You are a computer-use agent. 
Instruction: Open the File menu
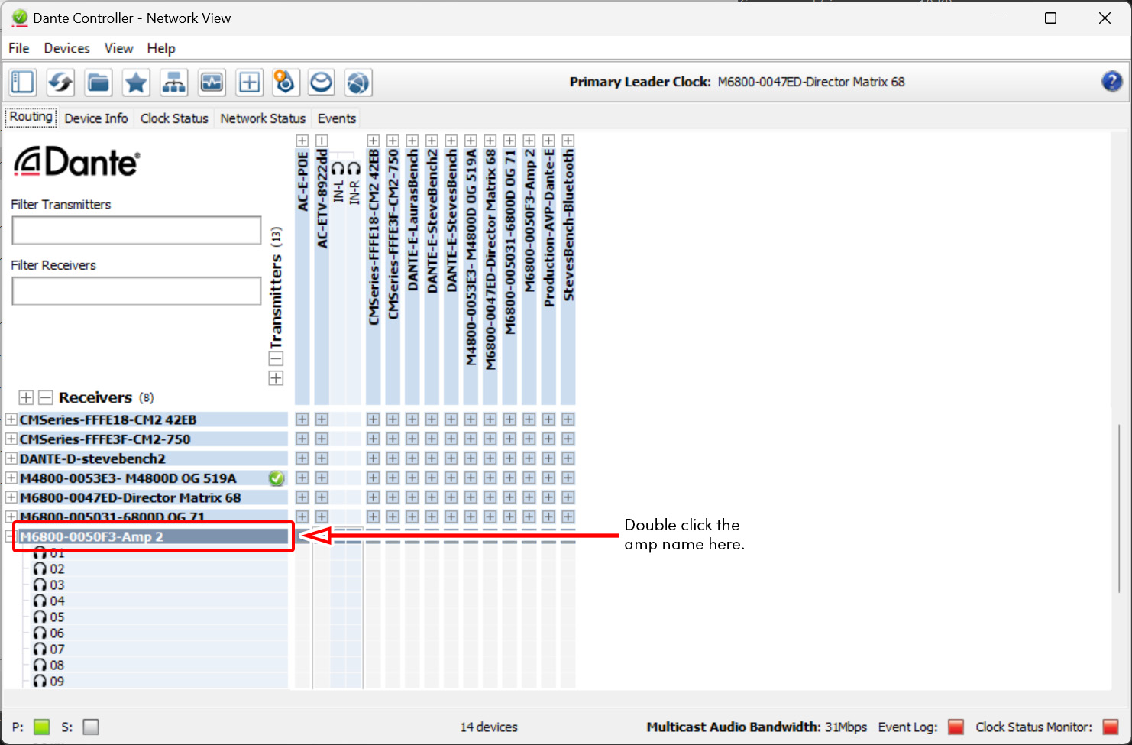19,48
